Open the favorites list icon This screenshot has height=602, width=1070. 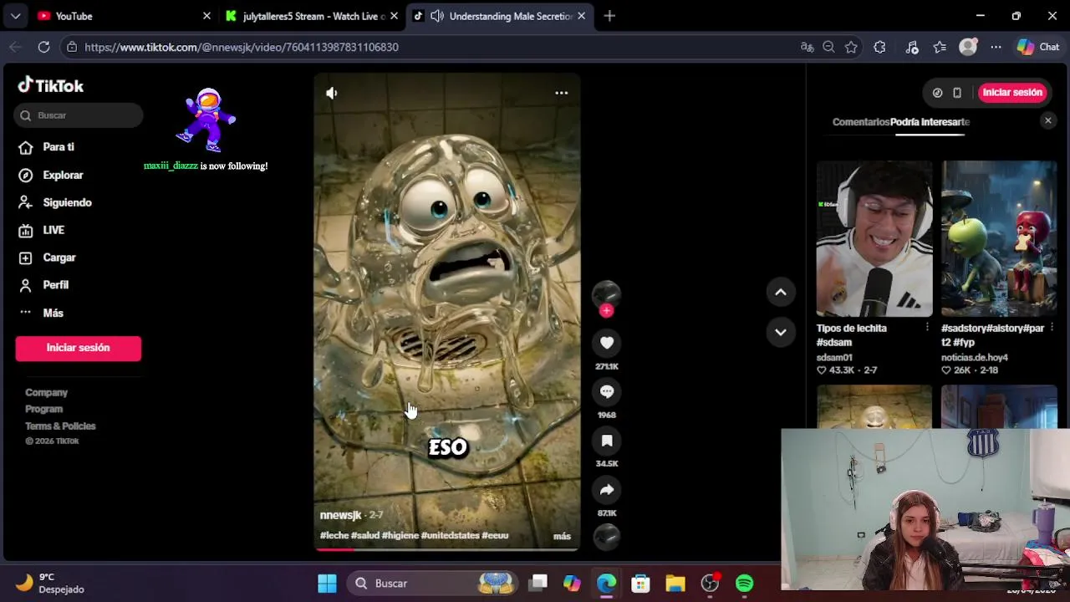pos(940,48)
